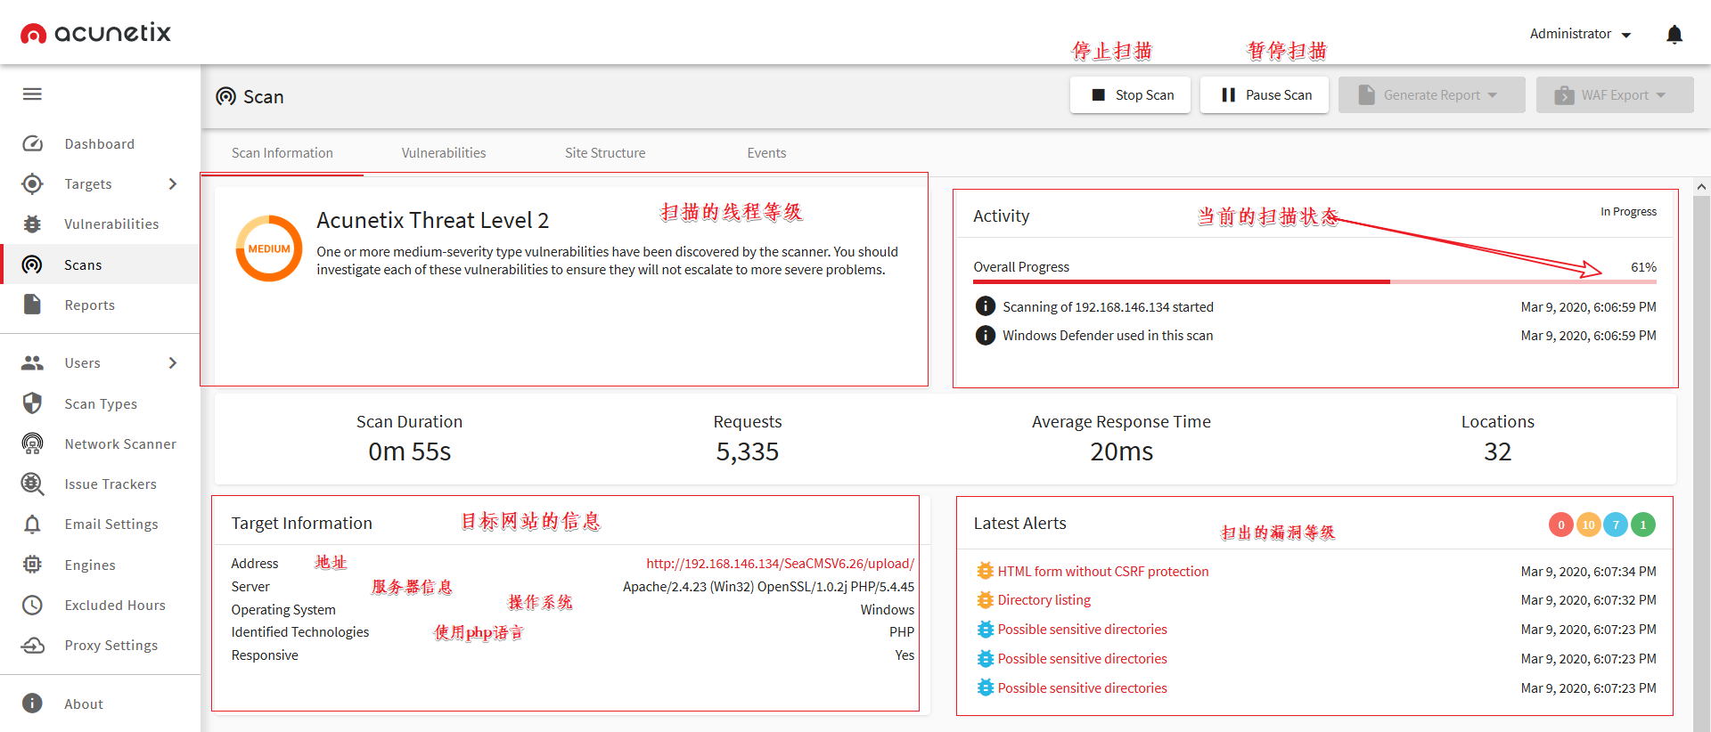The height and width of the screenshot is (732, 1711).
Task: Click the About info icon
Action: point(32,704)
